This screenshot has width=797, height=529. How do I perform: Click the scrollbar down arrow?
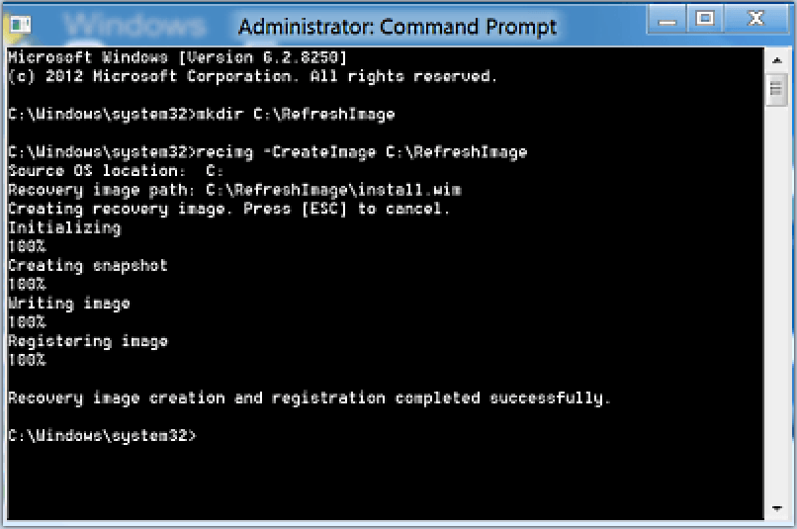[x=776, y=508]
